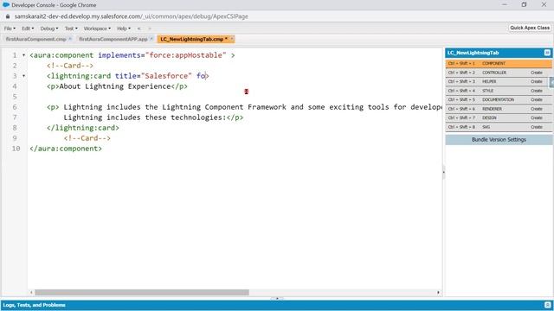
Task: Create the RENDERER bundle file
Action: 537,109
